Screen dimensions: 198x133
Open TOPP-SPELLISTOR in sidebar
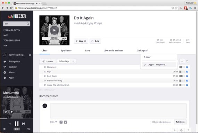click(11, 41)
